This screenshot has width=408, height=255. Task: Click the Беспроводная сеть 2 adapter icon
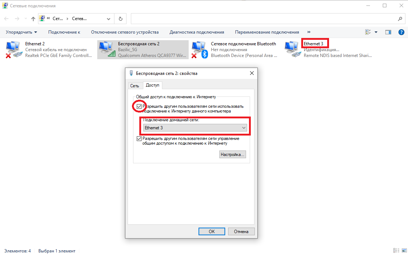click(x=106, y=49)
